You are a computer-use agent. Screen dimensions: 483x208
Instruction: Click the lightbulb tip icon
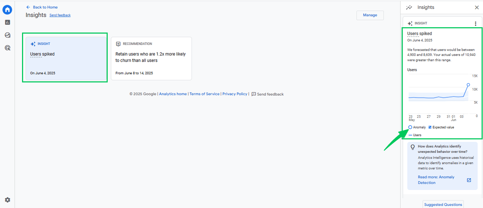(413, 147)
